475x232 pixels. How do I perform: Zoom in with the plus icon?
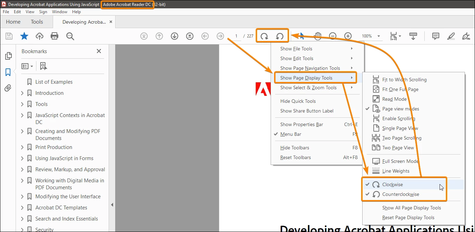coord(348,36)
